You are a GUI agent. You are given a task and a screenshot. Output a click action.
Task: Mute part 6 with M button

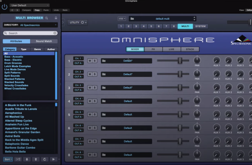pos(90,128)
